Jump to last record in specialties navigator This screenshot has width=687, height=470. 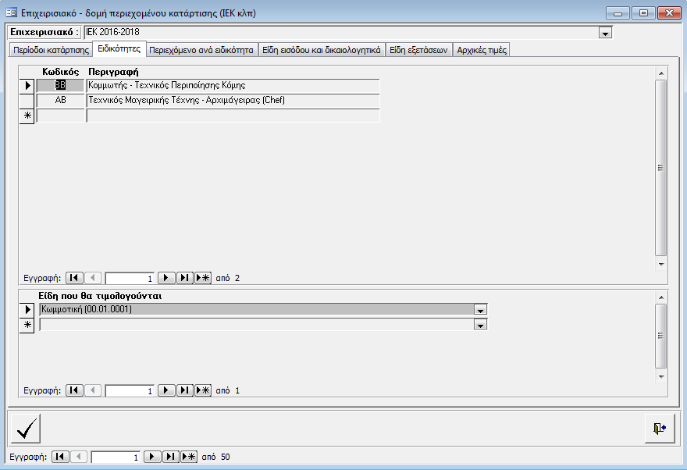[x=185, y=278]
